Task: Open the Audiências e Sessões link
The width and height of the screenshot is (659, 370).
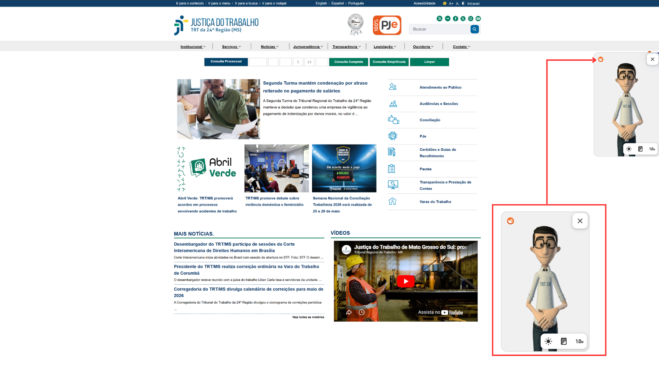Action: [438, 104]
